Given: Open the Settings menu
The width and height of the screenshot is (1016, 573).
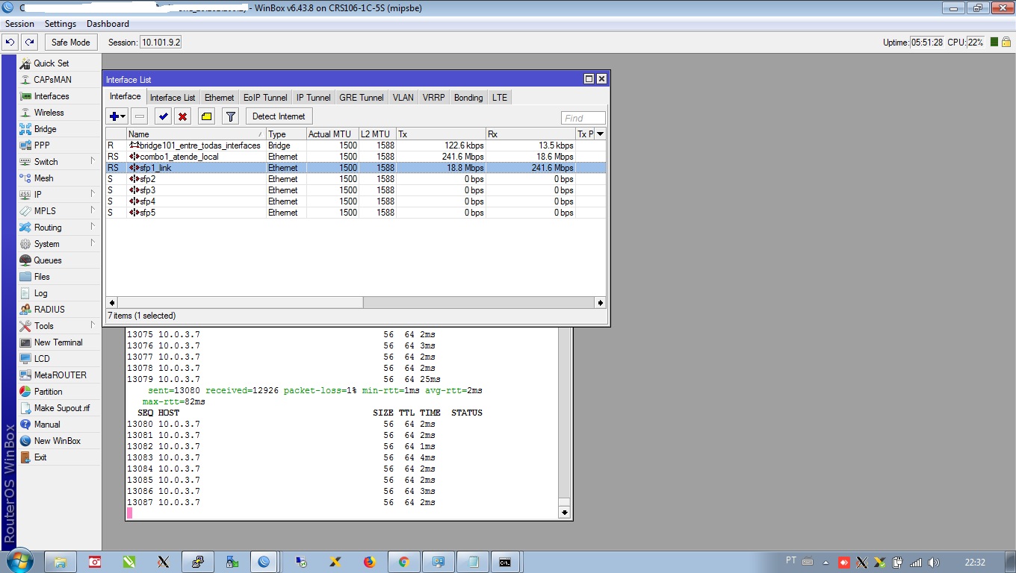Looking at the screenshot, I should [x=60, y=24].
